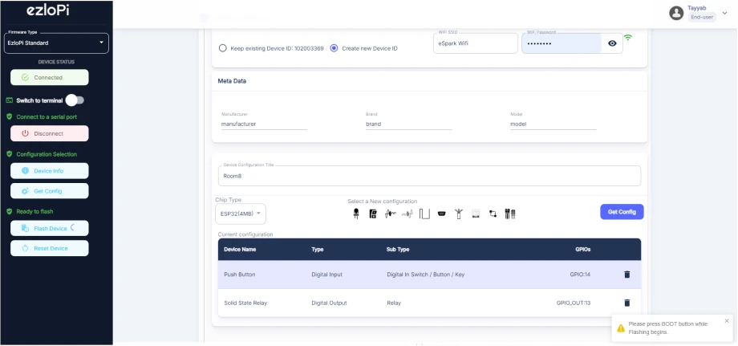Expand the Chip Type ESP32(4MB) dropdown
Image resolution: width=738 pixels, height=346 pixels.
241,214
